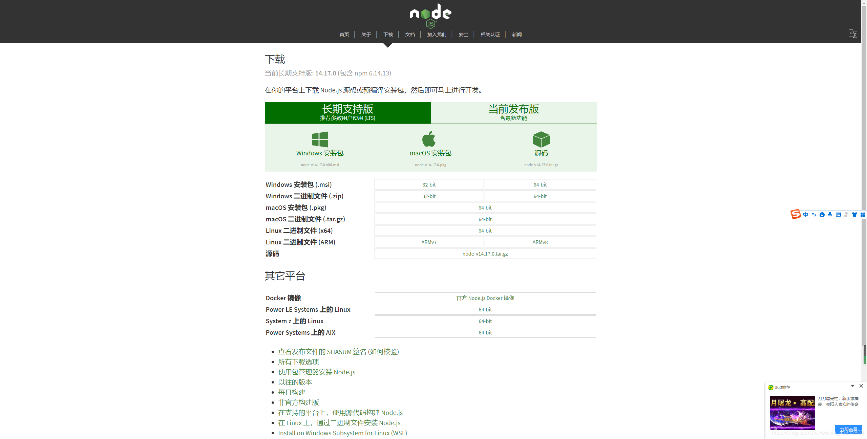
Task: Open the Sogou skin shirt icon
Action: [x=854, y=215]
